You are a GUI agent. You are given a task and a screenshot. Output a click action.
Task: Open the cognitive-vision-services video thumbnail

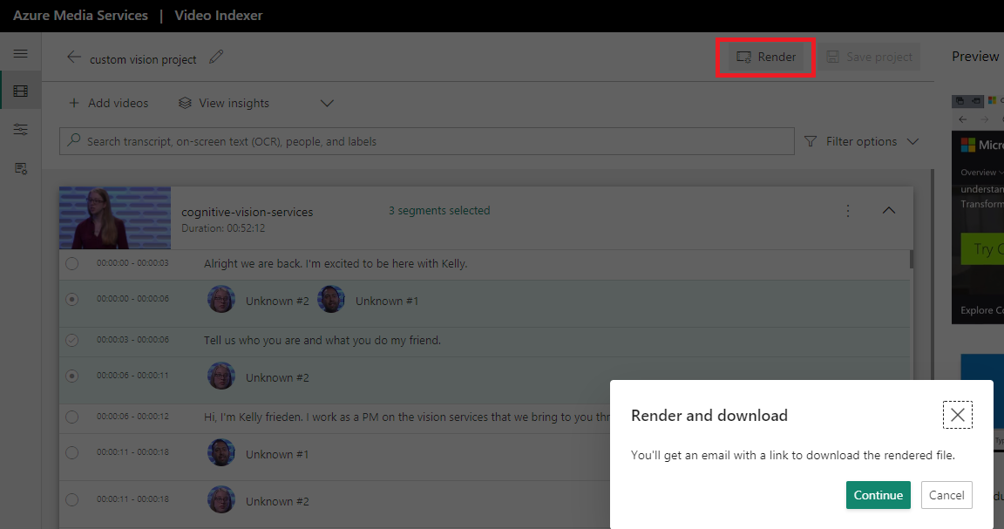tap(115, 218)
